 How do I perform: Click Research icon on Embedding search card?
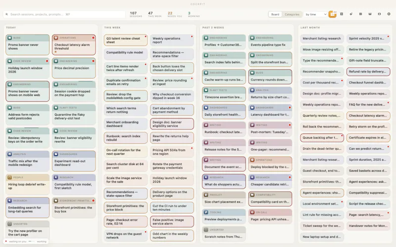9,201
